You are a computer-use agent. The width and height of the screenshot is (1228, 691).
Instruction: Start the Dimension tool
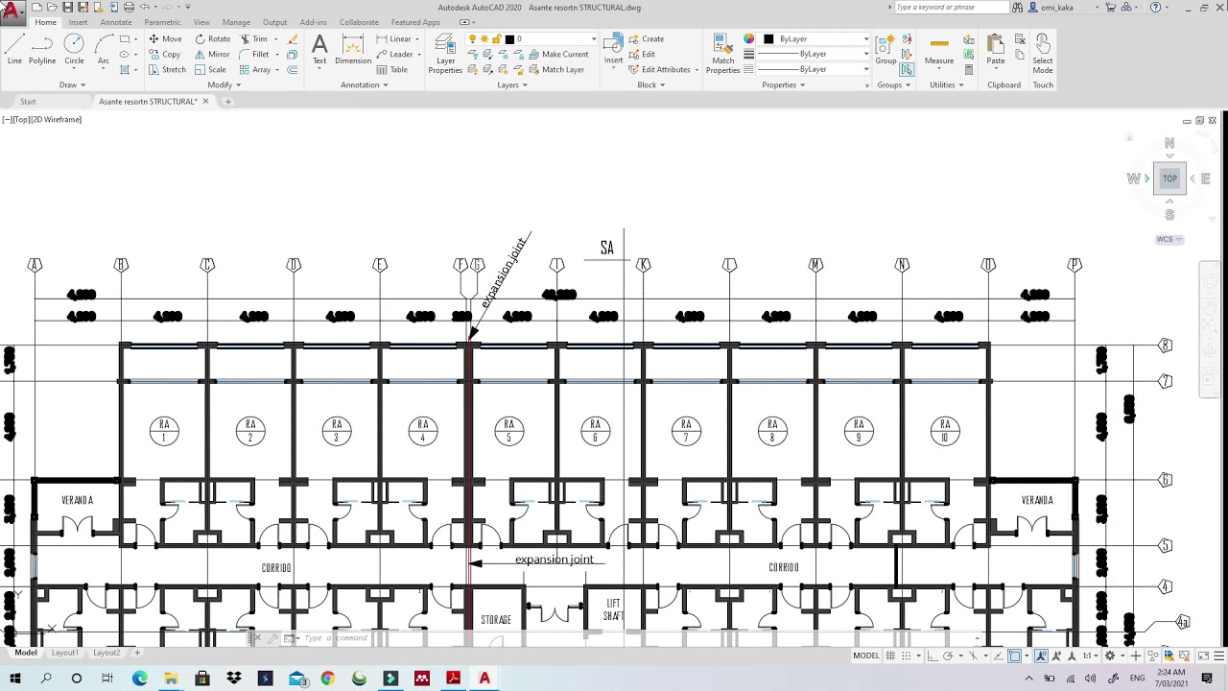click(353, 49)
